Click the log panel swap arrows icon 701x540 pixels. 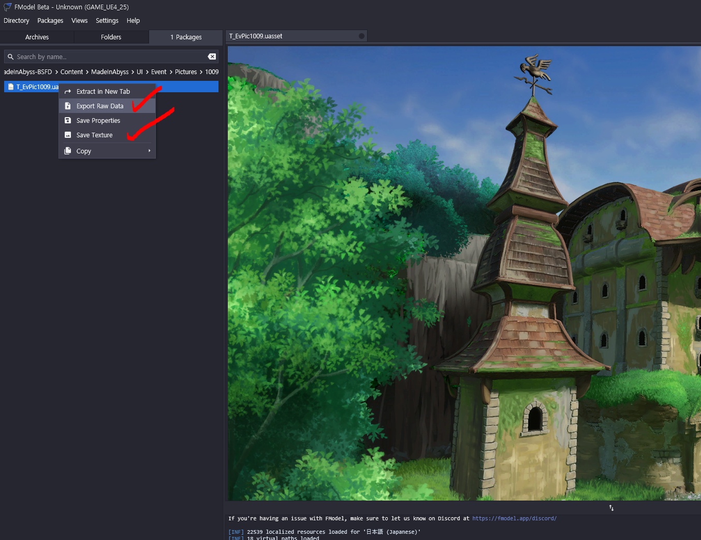tap(611, 508)
